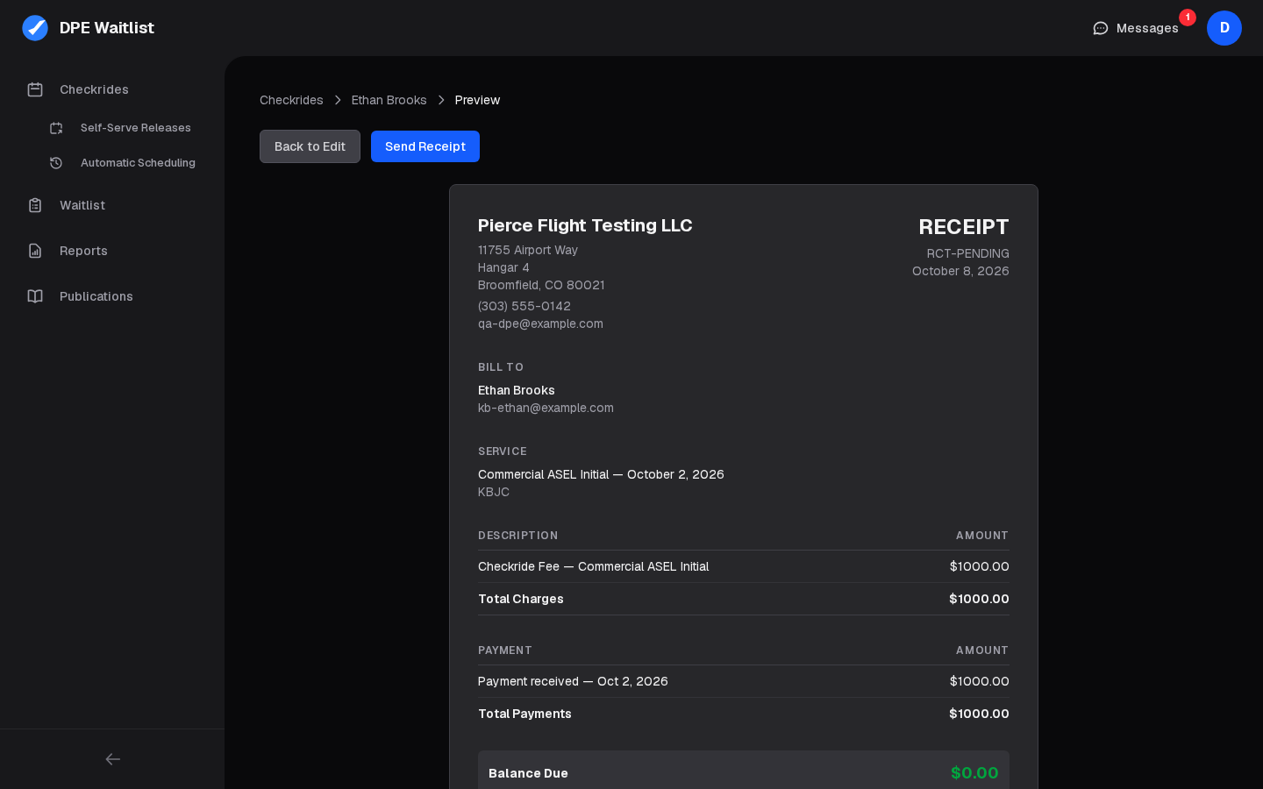Click the phone number (303) 555-0142
The height and width of the screenshot is (789, 1263).
point(524,306)
